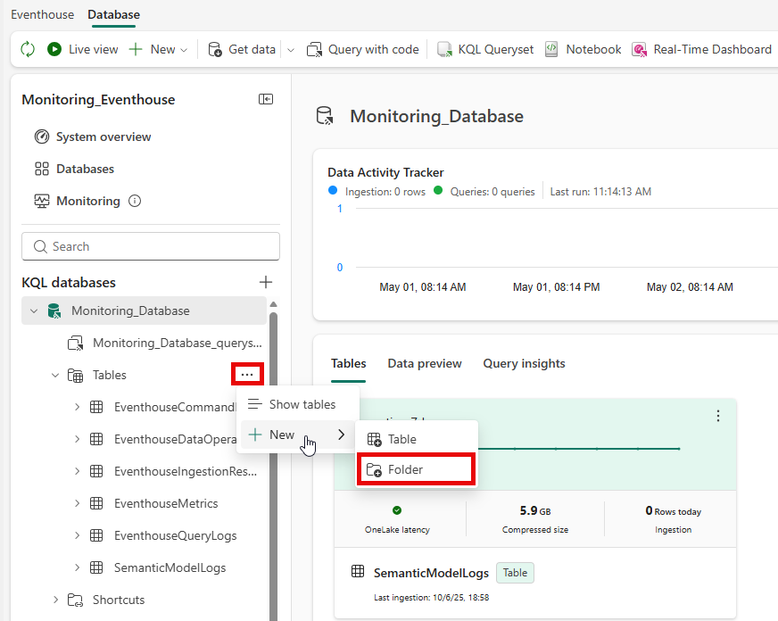
Task: Click the Get data button
Action: click(x=242, y=50)
